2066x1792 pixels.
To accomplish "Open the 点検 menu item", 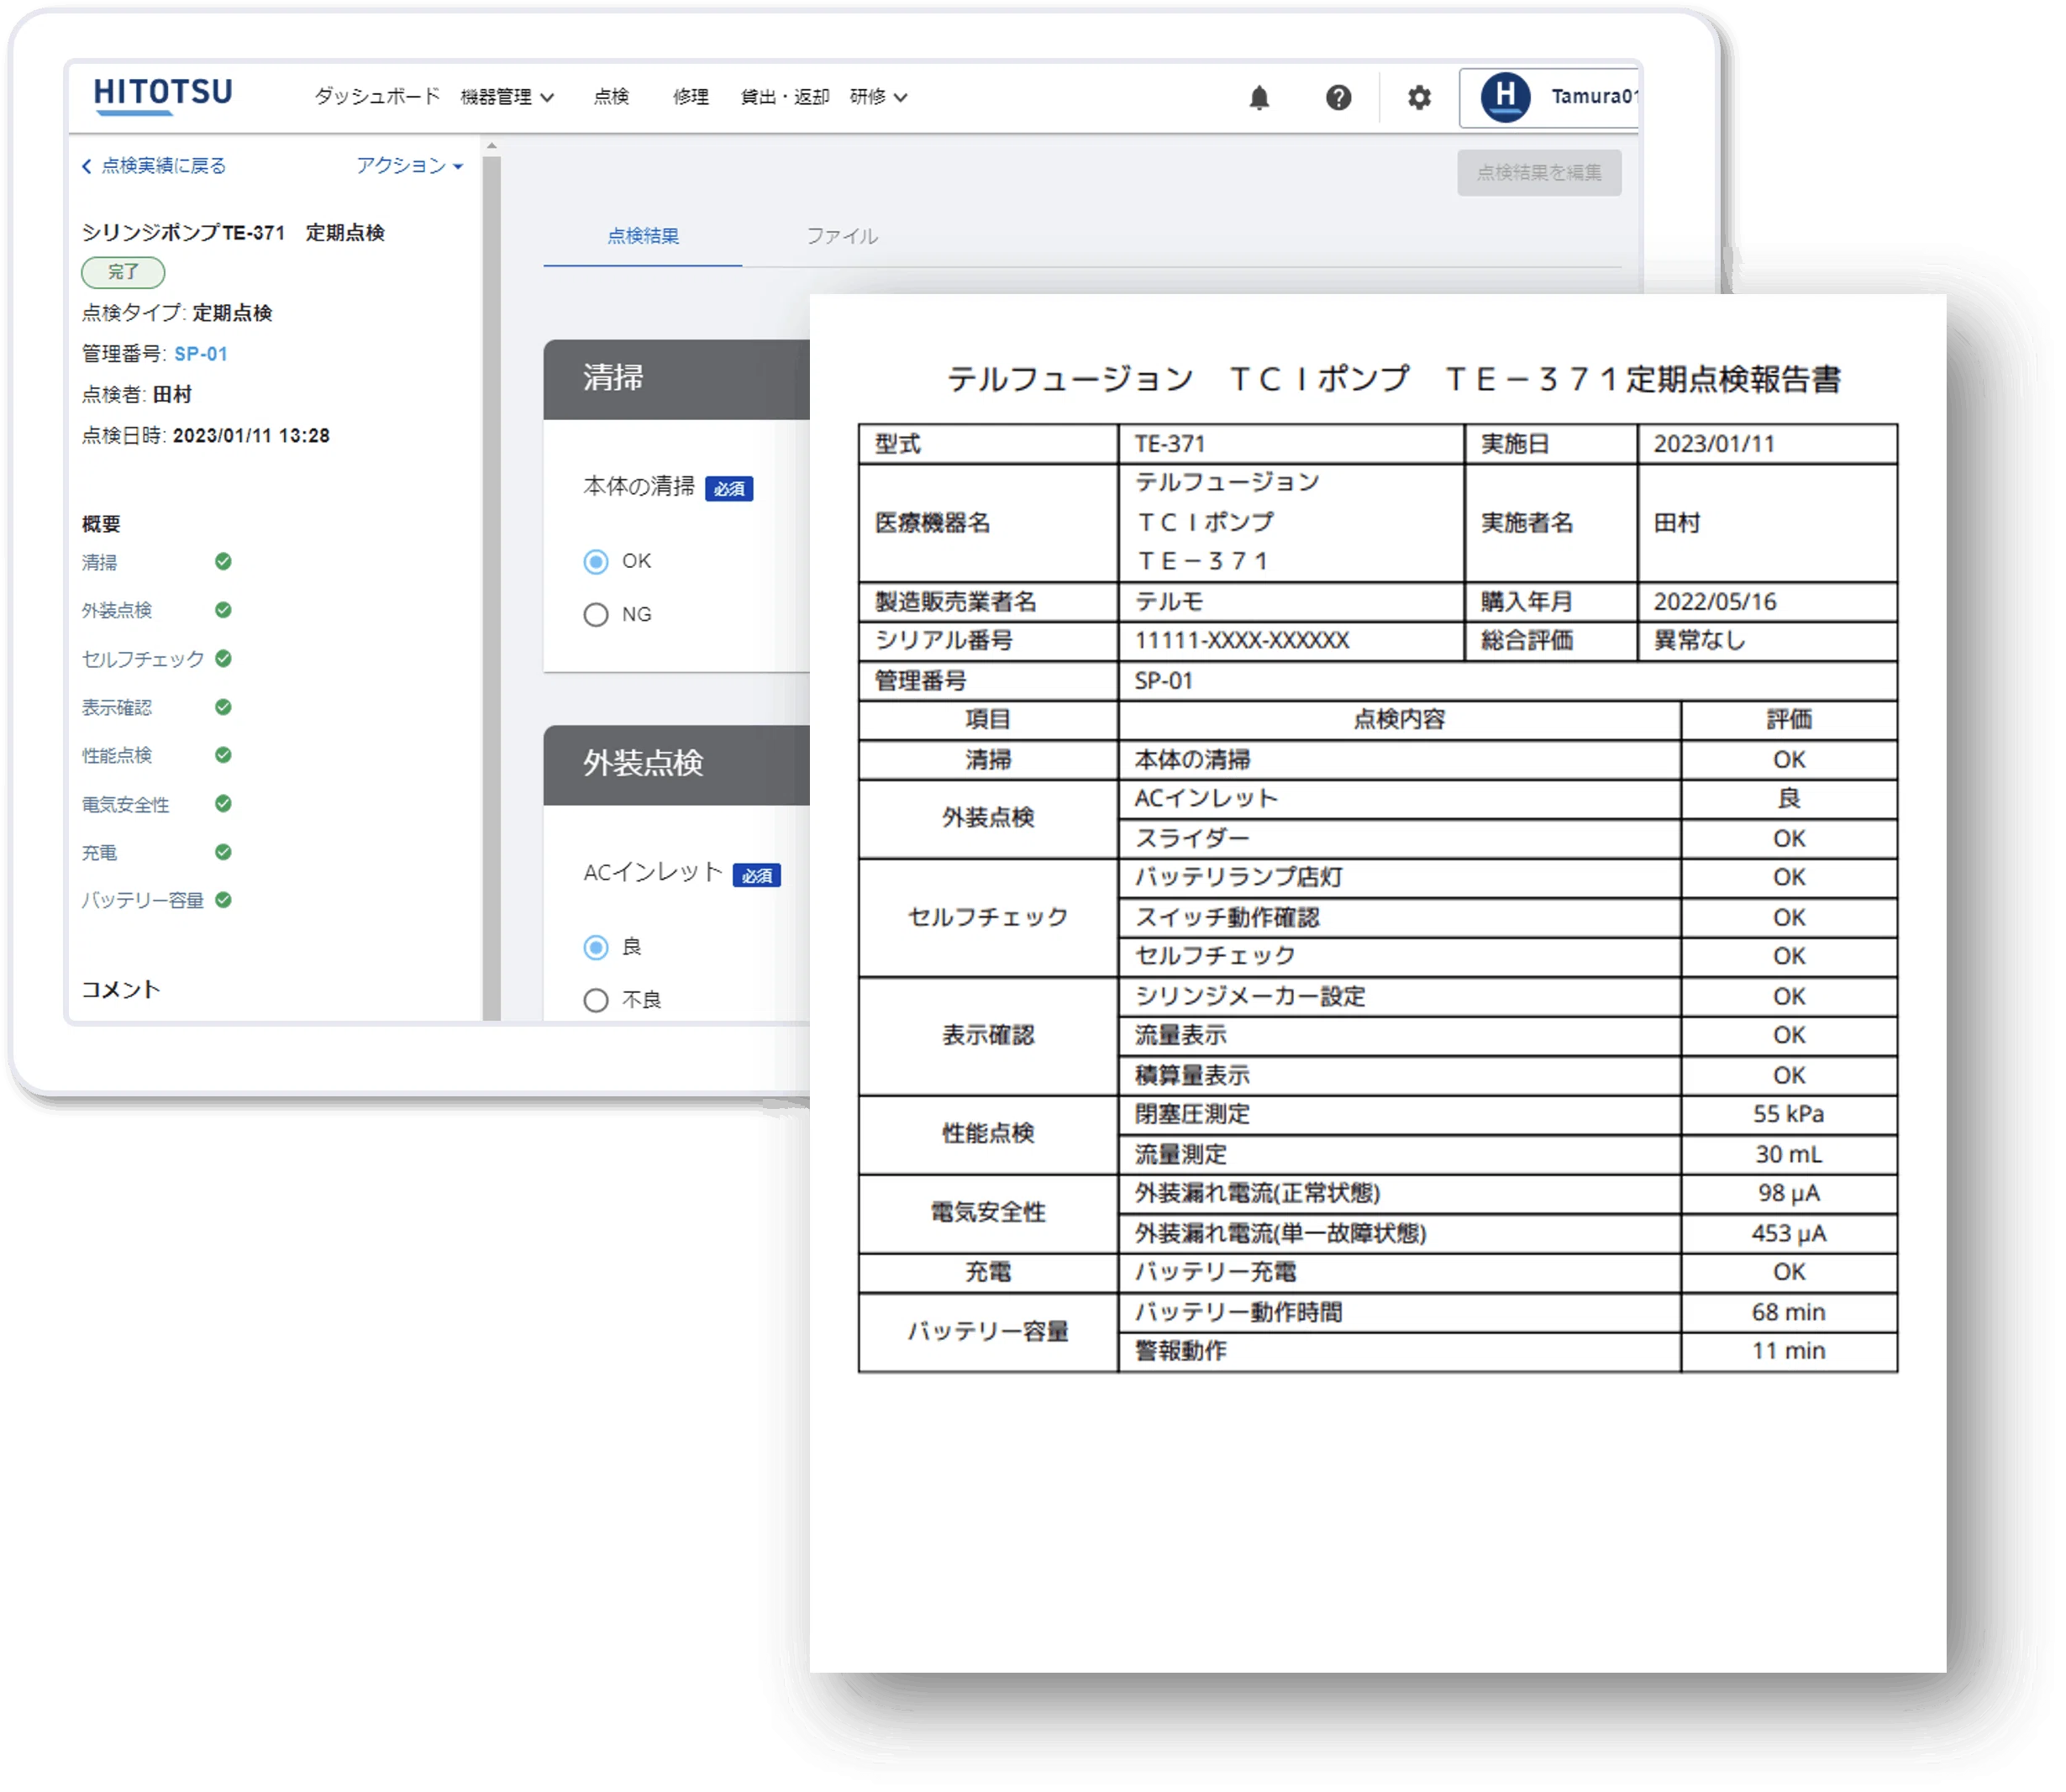I will click(611, 97).
